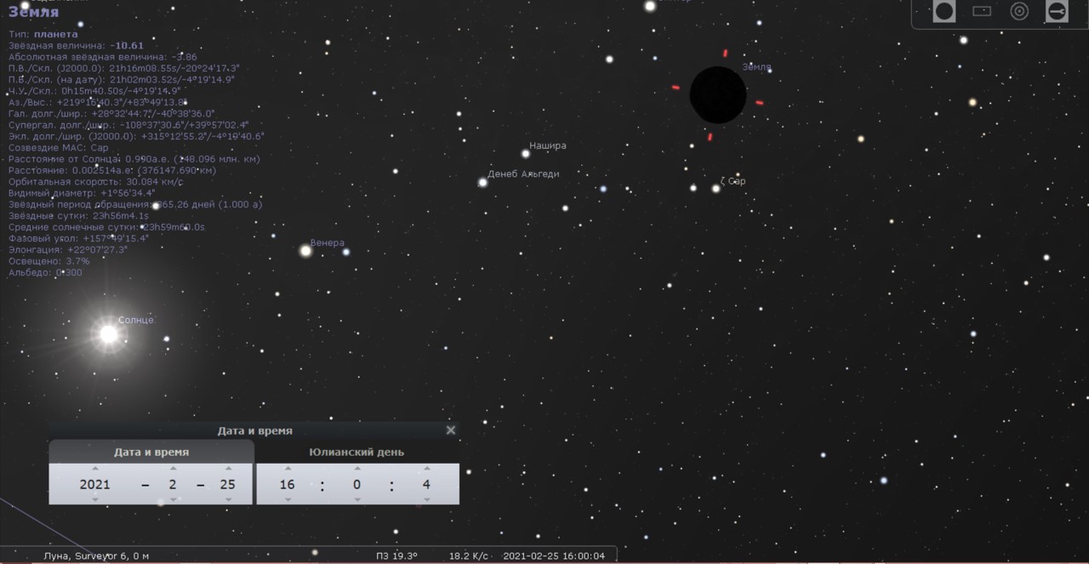Increase the day value 25
The height and width of the screenshot is (564, 1089).
(x=228, y=468)
